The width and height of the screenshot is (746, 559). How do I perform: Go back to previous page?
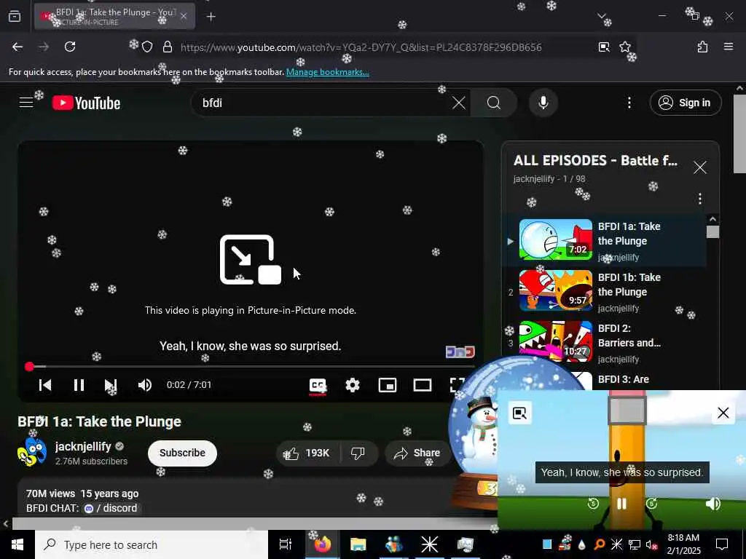click(17, 47)
